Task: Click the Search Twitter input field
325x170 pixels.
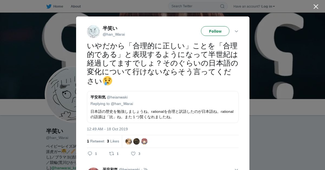Action: pyautogui.click(x=198, y=6)
